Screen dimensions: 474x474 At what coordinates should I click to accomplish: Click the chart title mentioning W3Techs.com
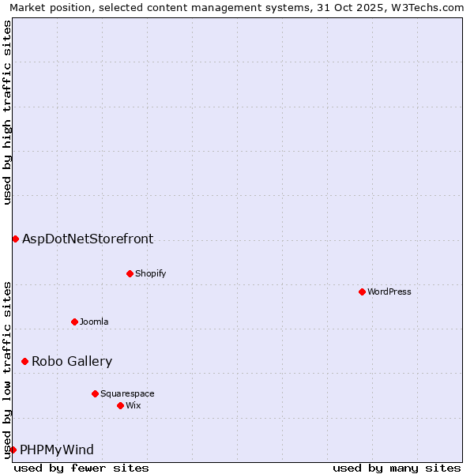point(237,7)
